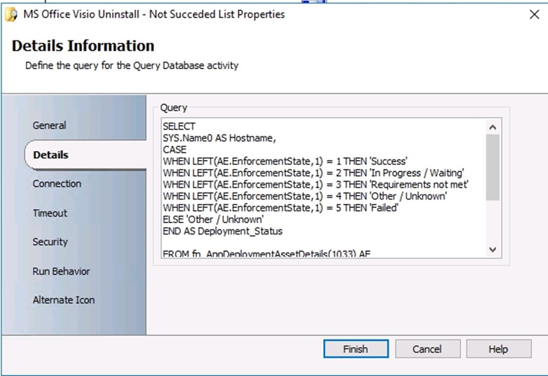Show the Run Behavior tab
The height and width of the screenshot is (376, 548).
click(x=61, y=271)
